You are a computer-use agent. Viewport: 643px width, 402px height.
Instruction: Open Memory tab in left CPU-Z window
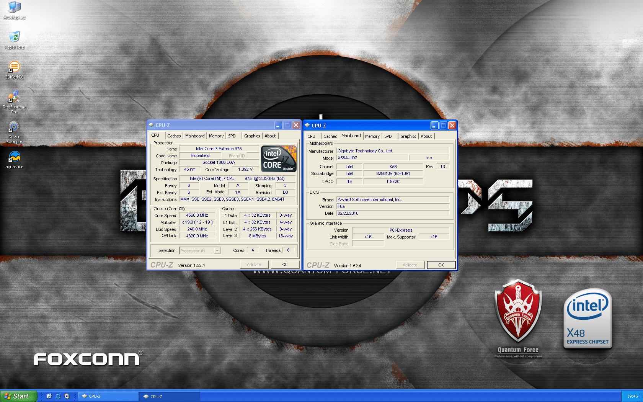216,136
